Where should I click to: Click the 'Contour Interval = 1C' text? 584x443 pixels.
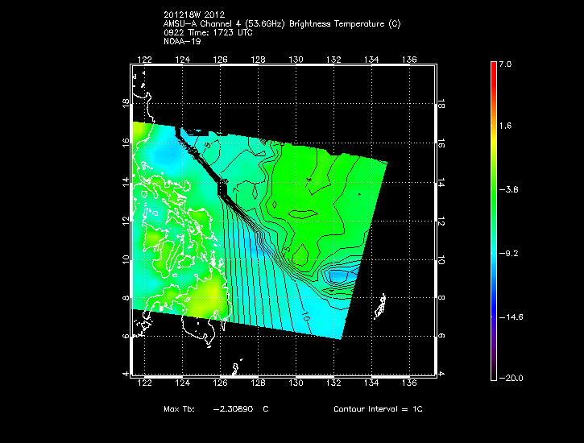(x=378, y=408)
